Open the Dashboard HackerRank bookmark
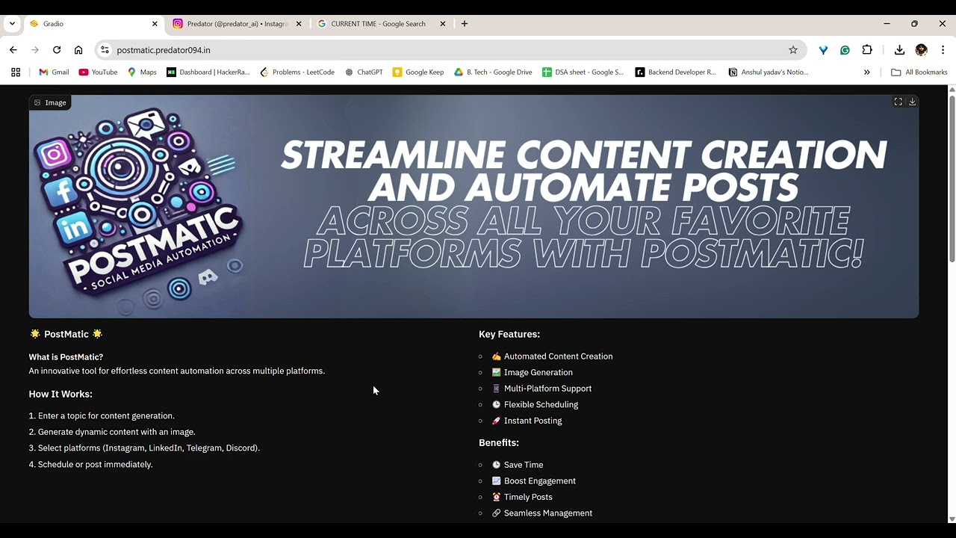This screenshot has width=956, height=538. tap(208, 72)
